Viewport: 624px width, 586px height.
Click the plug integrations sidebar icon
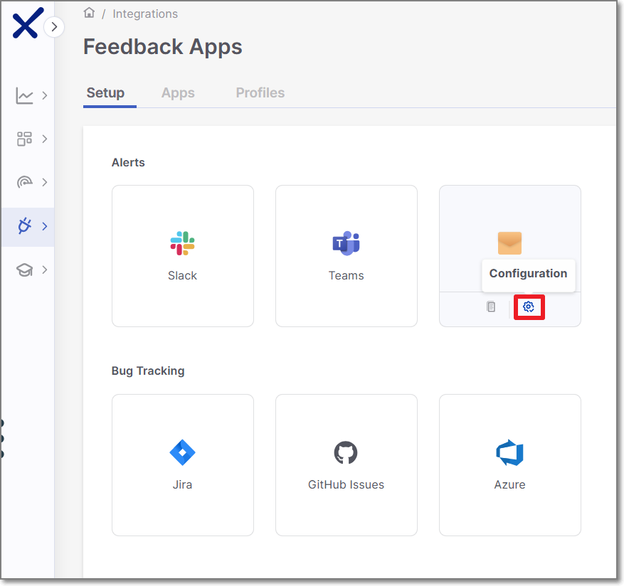25,226
